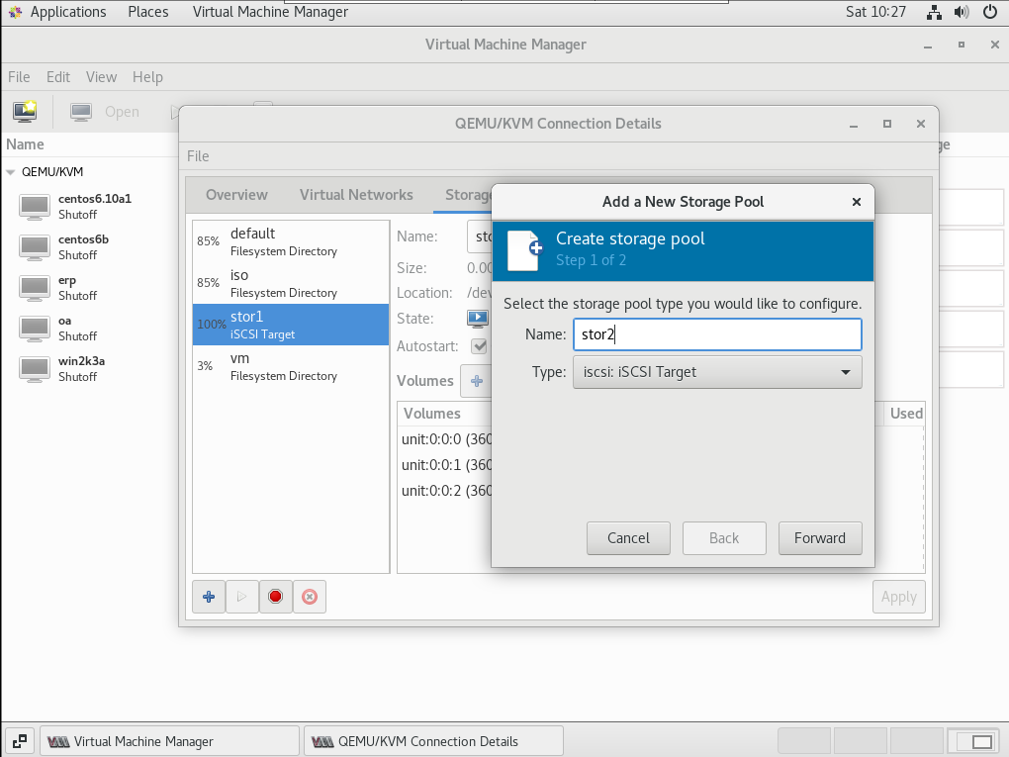Select the vm storage pool

(x=291, y=366)
